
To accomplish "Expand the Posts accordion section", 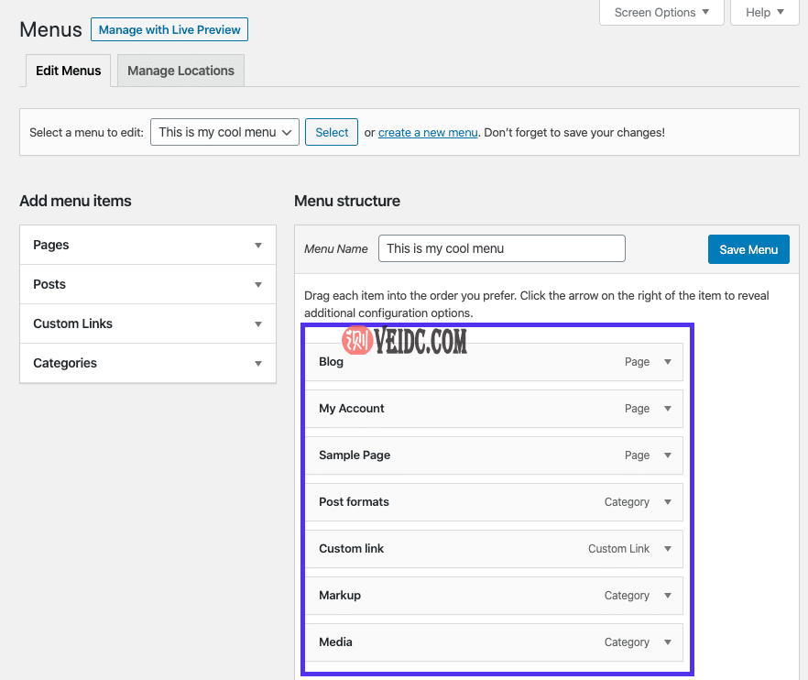I will pyautogui.click(x=147, y=284).
